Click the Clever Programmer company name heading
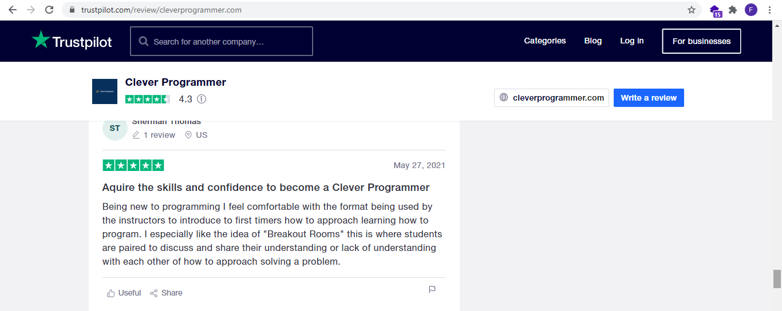The width and height of the screenshot is (782, 311). tap(176, 82)
